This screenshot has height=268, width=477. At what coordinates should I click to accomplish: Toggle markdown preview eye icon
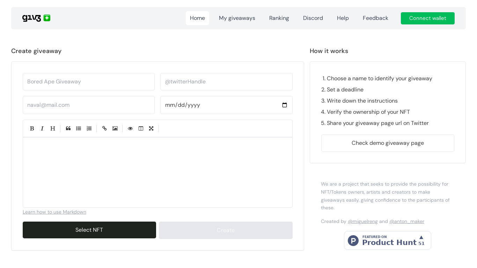130,128
